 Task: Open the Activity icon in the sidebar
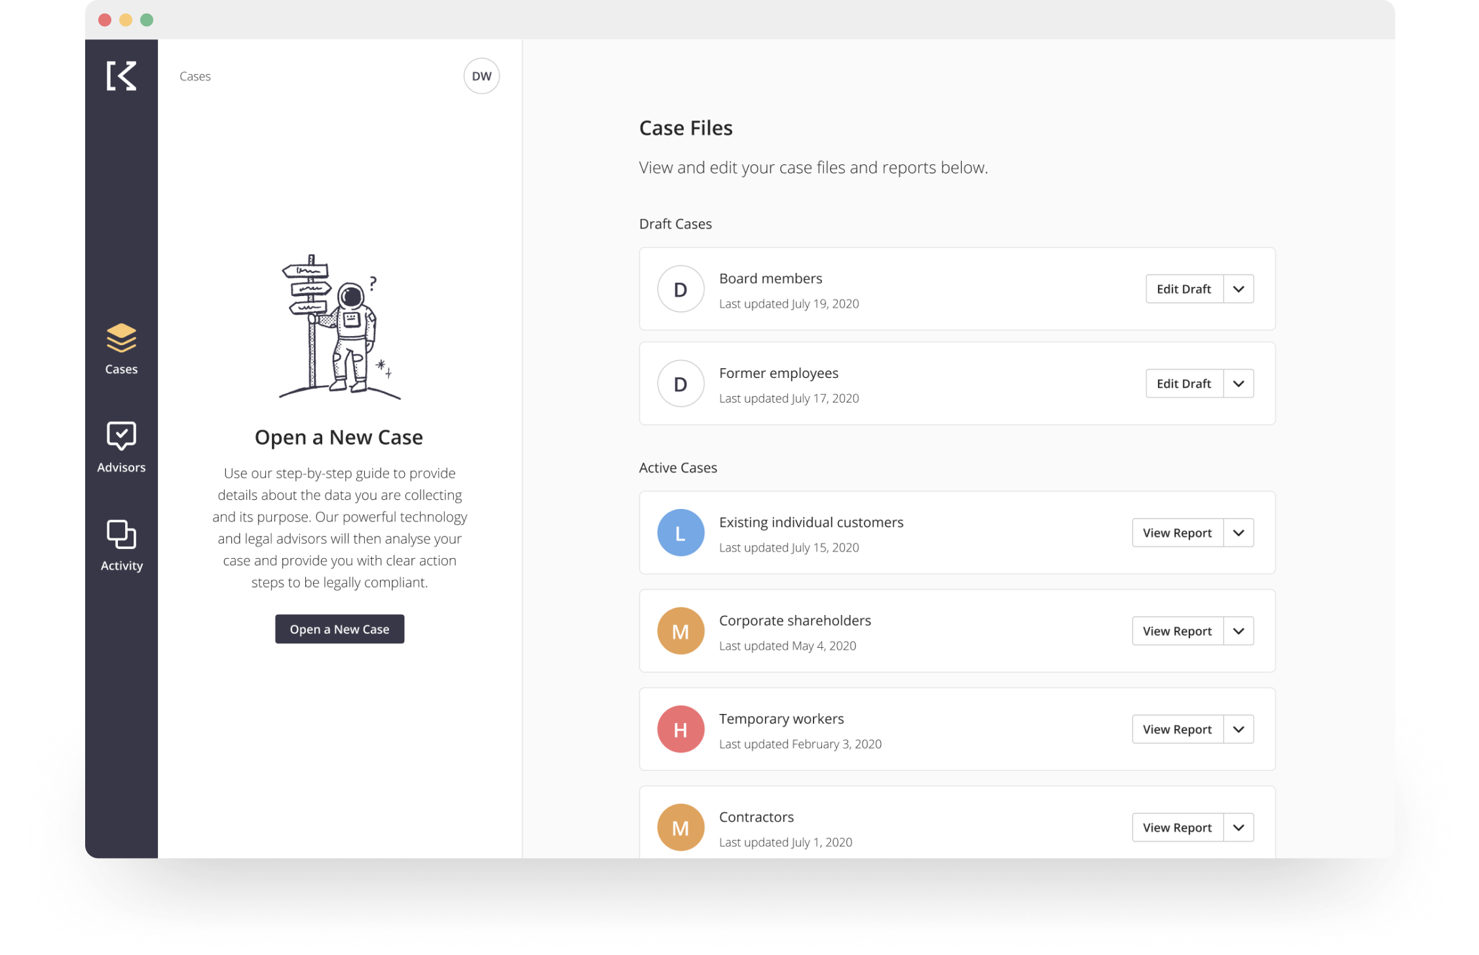(x=121, y=535)
